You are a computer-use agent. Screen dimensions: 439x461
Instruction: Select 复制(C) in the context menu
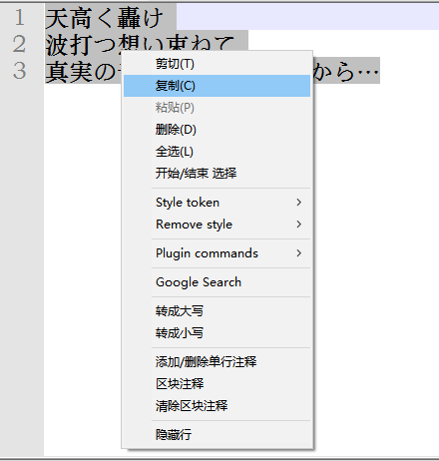[217, 86]
